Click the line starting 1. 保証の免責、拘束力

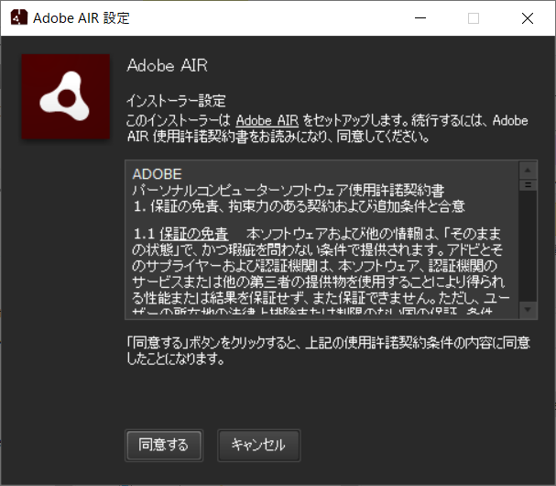[x=299, y=206]
